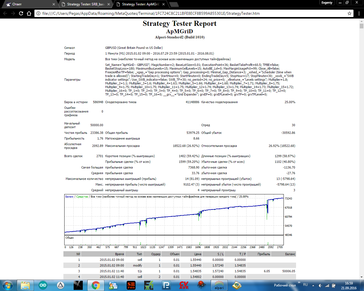Open the RU language indicator
This screenshot has width=364, height=291.
[x=305, y=285]
